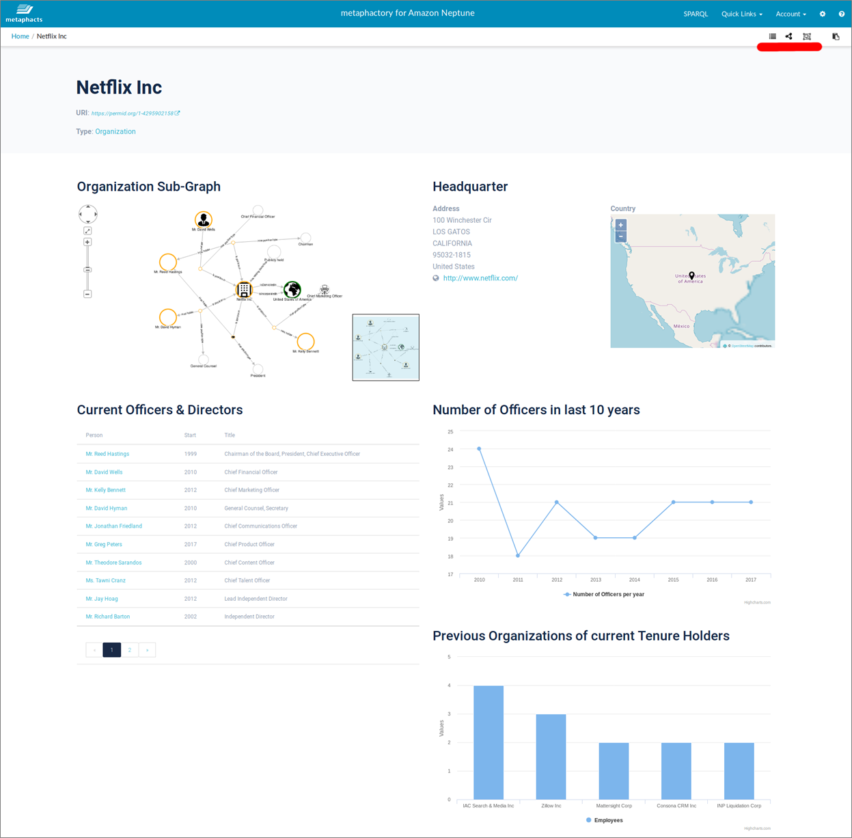Zoom in on organization sub-graph
The width and height of the screenshot is (852, 838).
coord(87,242)
